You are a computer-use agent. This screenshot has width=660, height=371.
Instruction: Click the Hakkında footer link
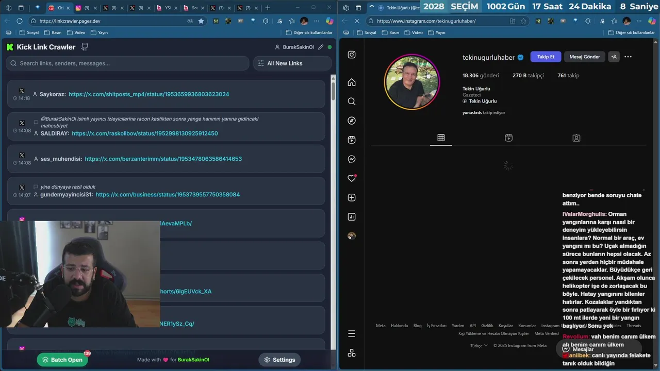point(399,326)
